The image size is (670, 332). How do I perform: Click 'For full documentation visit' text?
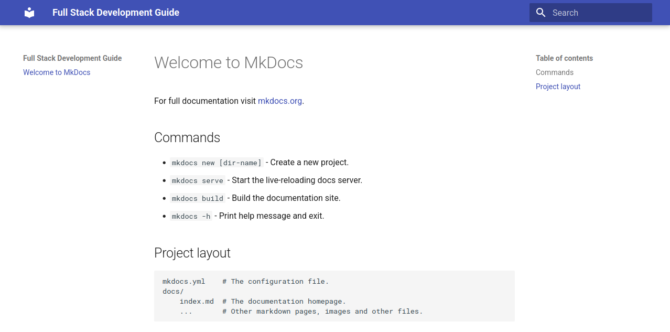[205, 101]
